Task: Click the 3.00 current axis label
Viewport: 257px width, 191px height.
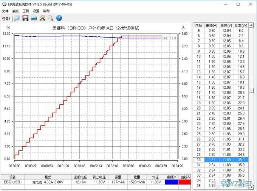Action: (x=184, y=34)
